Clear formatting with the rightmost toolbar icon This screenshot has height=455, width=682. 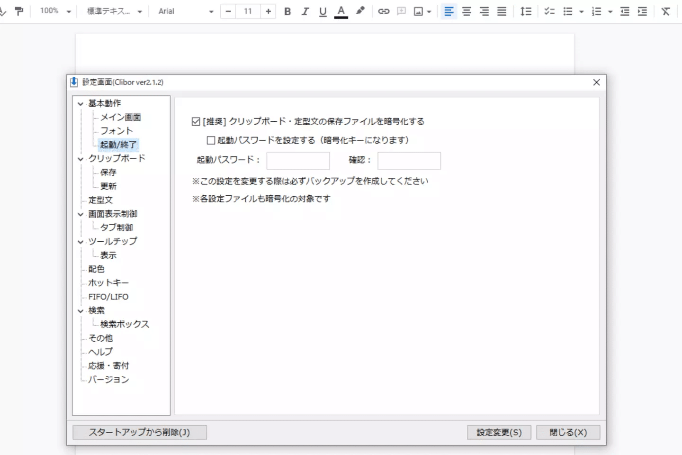click(x=665, y=11)
